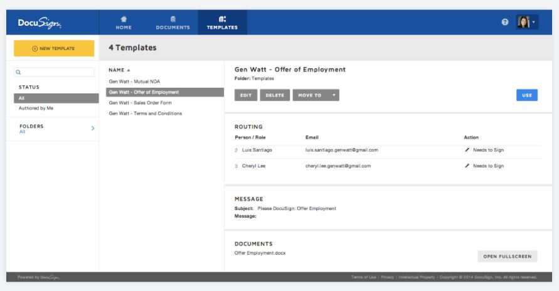
Task: Click the All folders link
Action: coord(22,132)
